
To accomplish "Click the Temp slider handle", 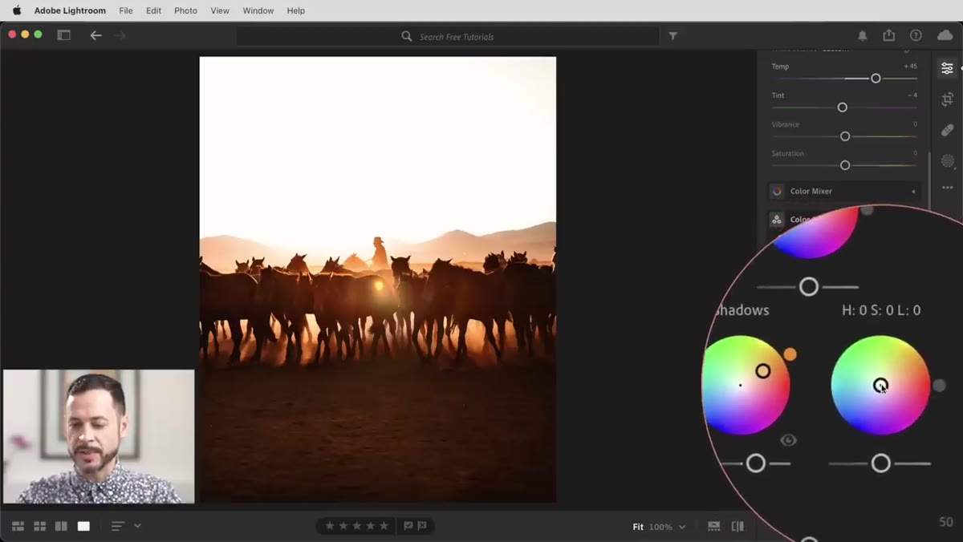I will click(876, 79).
